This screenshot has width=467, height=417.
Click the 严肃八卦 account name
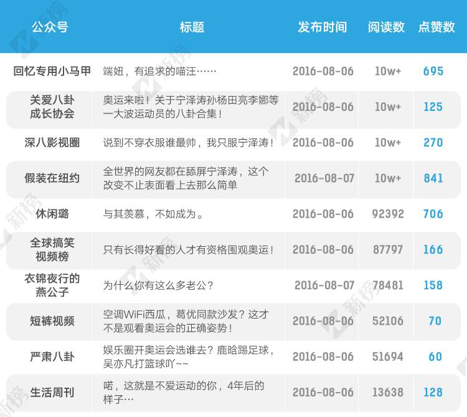click(52, 357)
